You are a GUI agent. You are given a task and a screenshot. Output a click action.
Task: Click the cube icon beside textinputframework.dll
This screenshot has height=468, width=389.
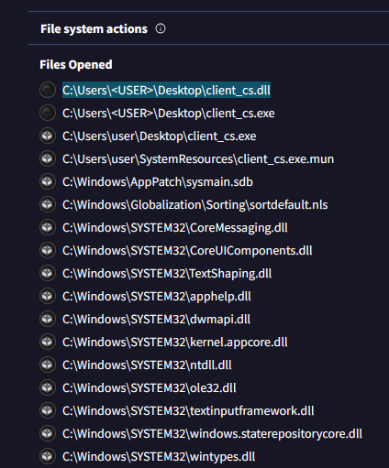[x=48, y=410]
